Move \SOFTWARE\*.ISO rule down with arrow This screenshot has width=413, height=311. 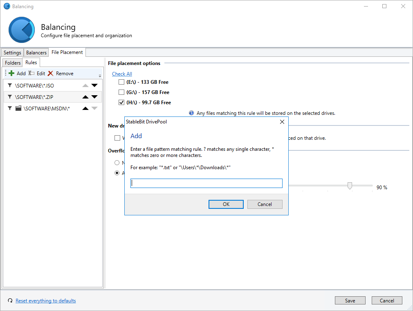click(x=94, y=86)
